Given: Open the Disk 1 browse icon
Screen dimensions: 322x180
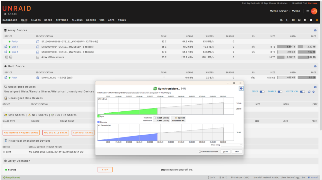Looking at the screenshot, I should coord(6,47).
